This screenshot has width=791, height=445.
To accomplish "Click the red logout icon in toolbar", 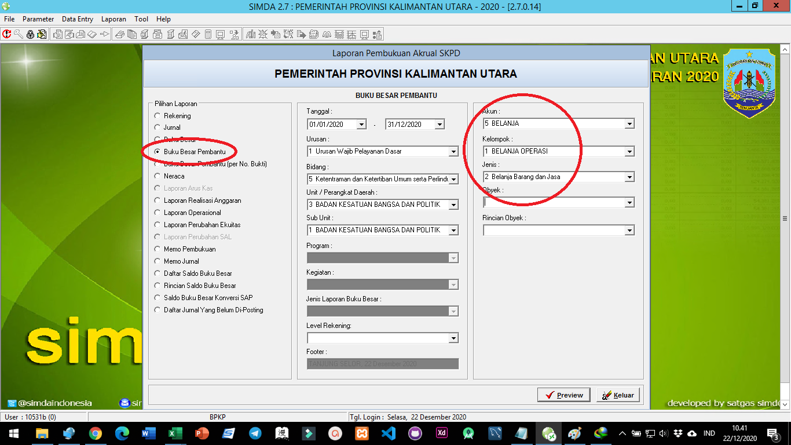I will [7, 34].
